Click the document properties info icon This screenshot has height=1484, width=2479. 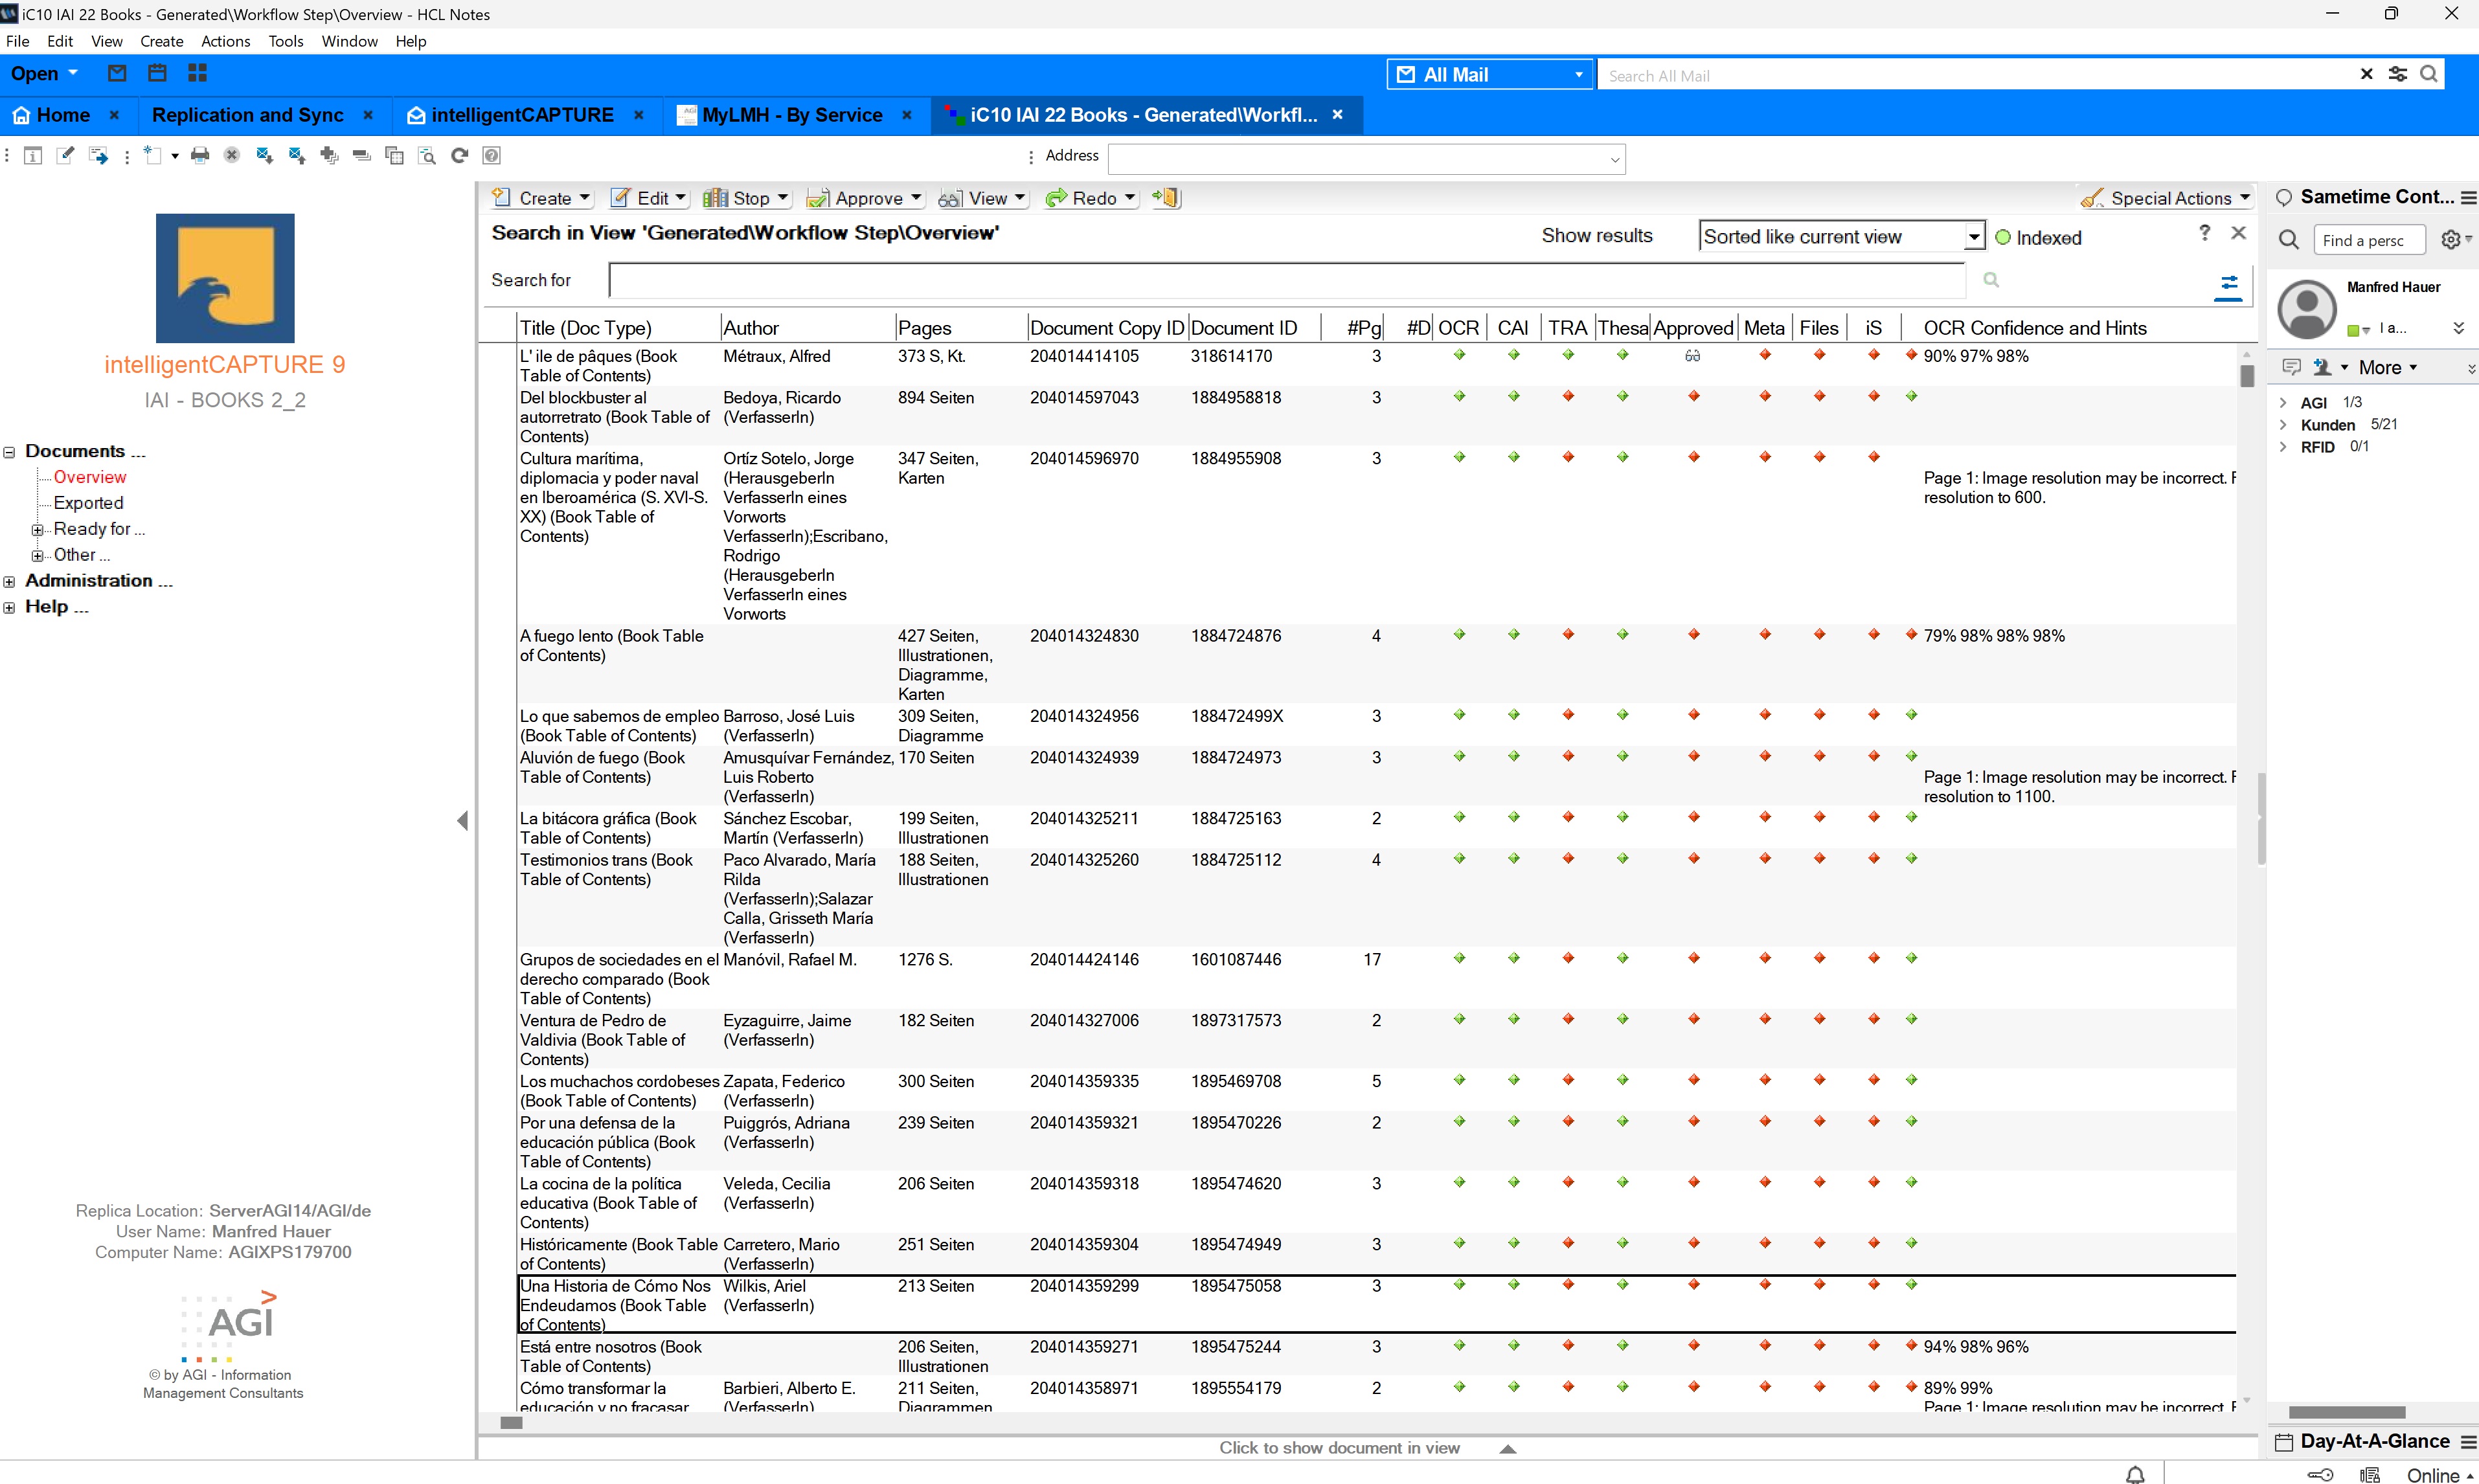[x=33, y=155]
